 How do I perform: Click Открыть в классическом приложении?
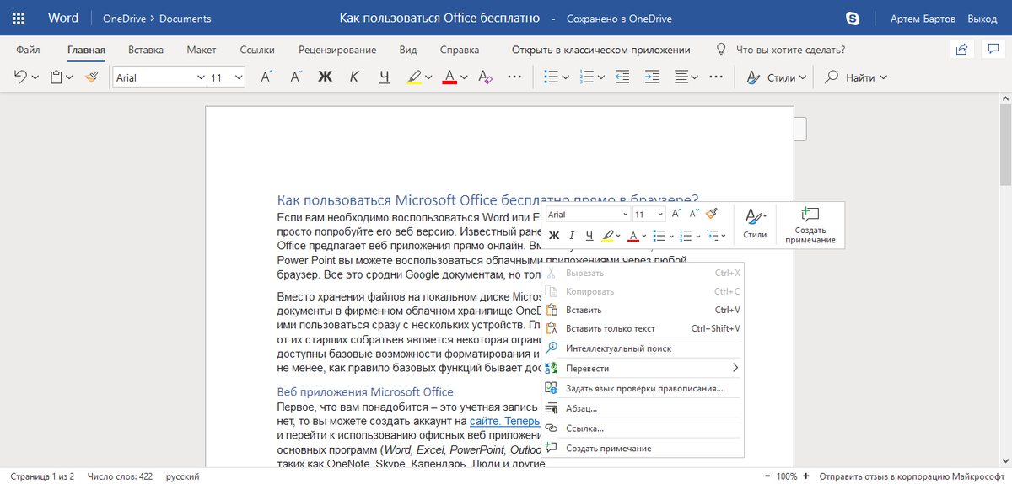coord(600,50)
